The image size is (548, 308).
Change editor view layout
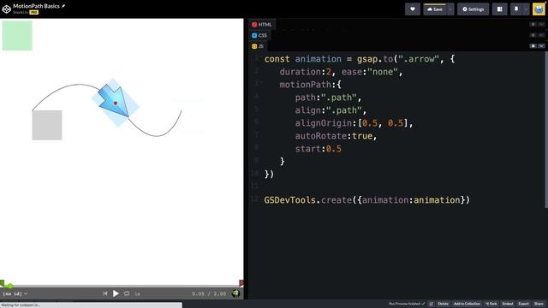(x=500, y=9)
